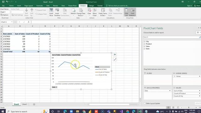Screen dimensions: 201x113
Task: Open Count of Product dropdown in Values
Action: (x=200, y=94)
